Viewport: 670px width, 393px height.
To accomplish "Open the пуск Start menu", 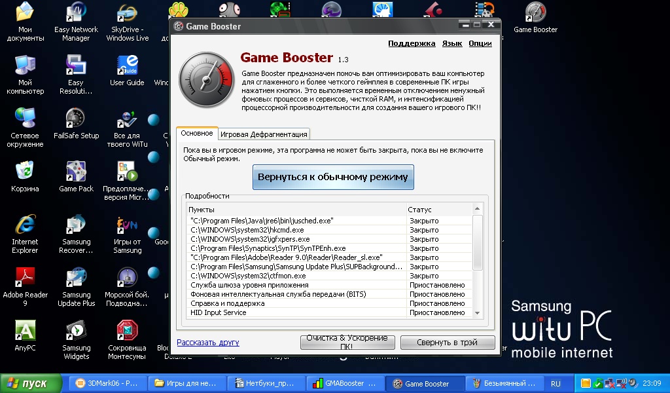I will click(x=30, y=383).
